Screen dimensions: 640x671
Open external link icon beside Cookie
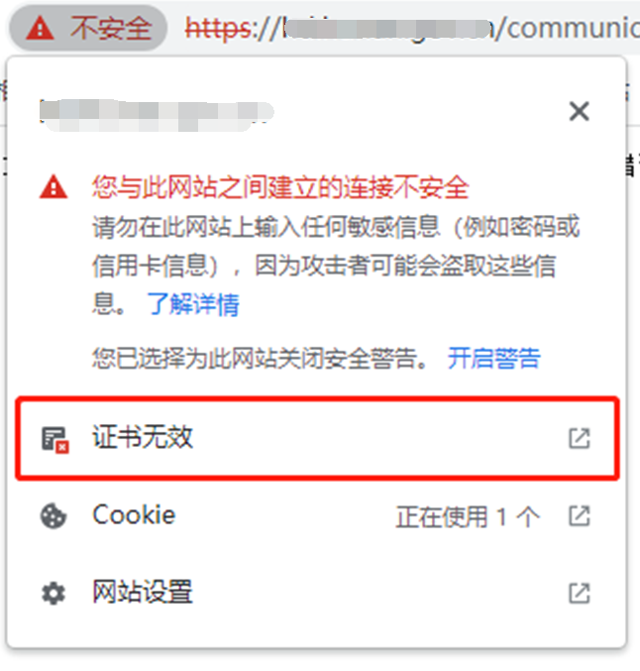[580, 516]
